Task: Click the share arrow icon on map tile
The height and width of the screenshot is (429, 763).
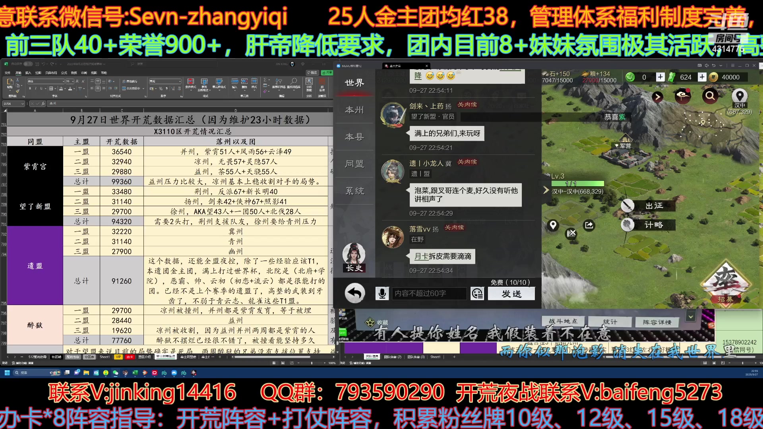Action: pyautogui.click(x=589, y=225)
